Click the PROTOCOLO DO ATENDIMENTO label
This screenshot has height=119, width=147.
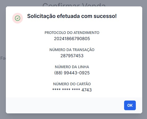coord(72,33)
